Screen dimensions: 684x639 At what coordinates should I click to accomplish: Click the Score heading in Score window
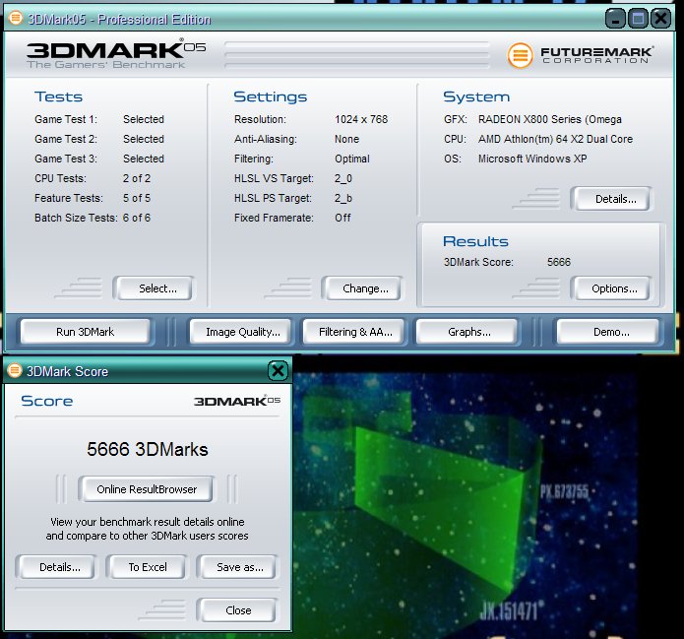[47, 401]
